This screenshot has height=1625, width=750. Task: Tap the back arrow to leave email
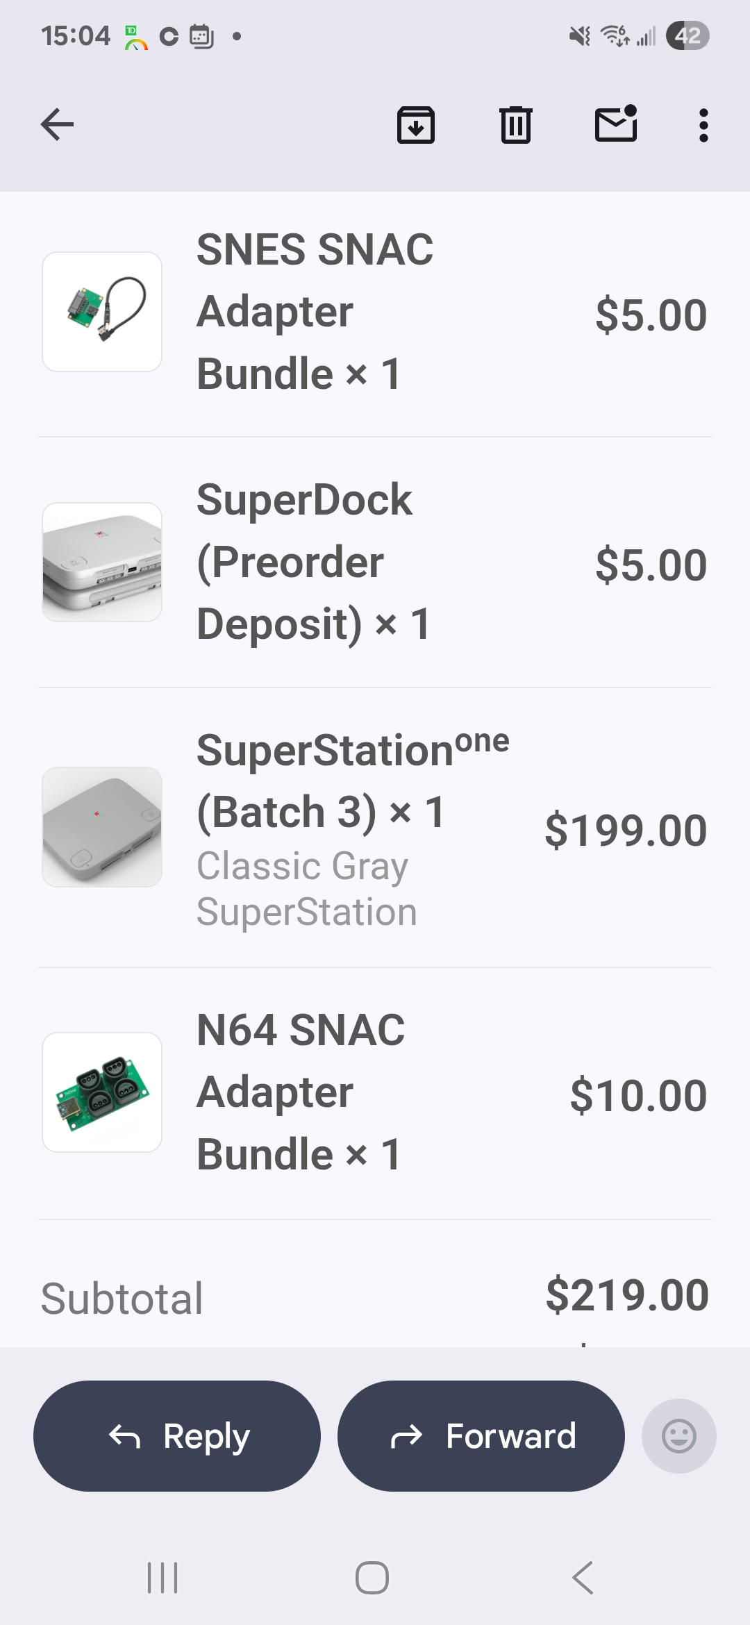pos(57,125)
